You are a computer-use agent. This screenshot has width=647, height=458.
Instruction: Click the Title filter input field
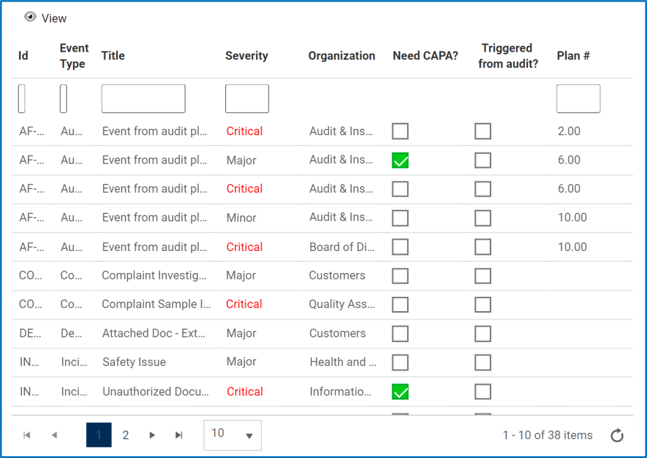[143, 99]
